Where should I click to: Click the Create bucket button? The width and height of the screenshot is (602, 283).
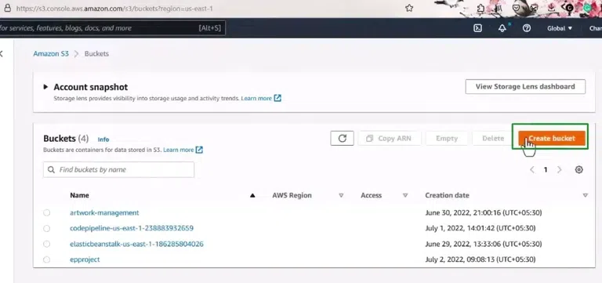(552, 138)
